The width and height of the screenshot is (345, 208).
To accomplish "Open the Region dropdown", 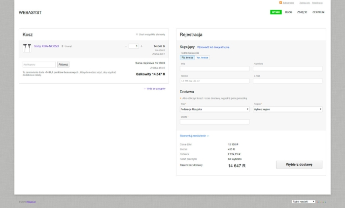I will (x=287, y=109).
